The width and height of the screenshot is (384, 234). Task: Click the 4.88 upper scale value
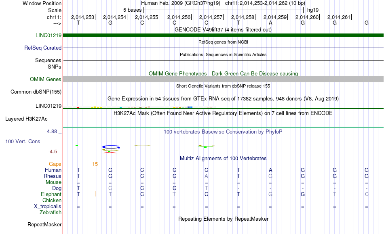pos(52,132)
